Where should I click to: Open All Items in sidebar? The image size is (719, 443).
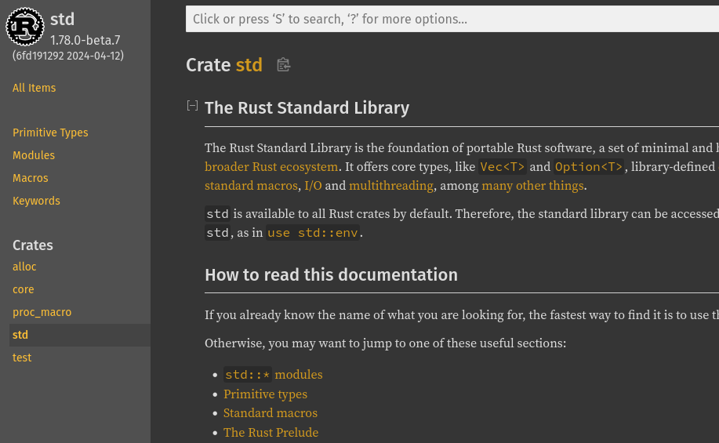34,88
